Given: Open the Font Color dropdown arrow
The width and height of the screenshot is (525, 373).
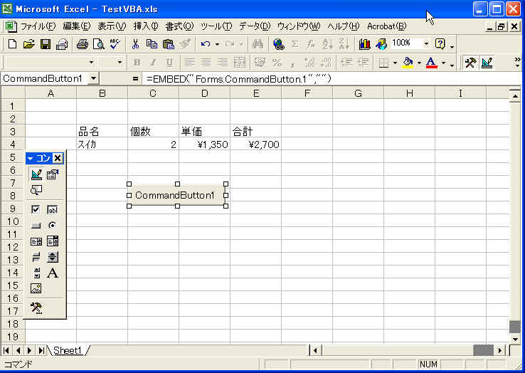Looking at the screenshot, I should pyautogui.click(x=443, y=63).
